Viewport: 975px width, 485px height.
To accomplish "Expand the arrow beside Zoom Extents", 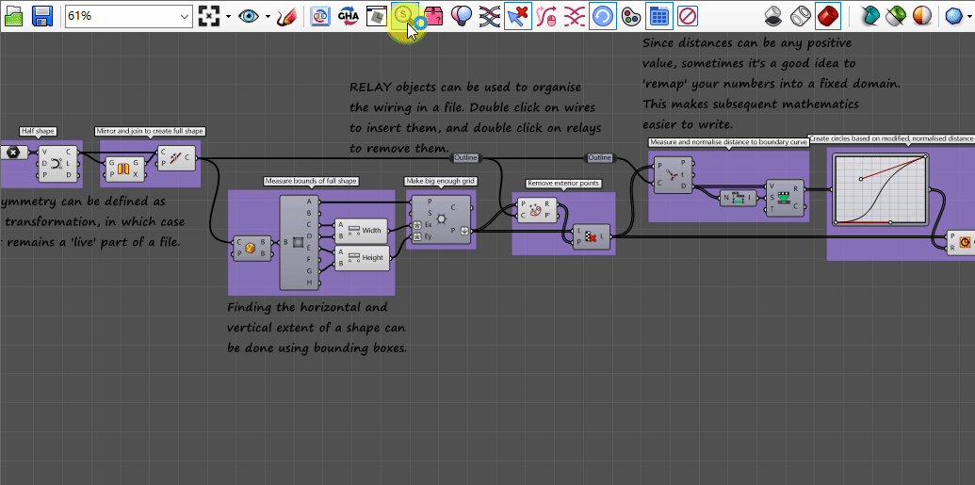I will pyautogui.click(x=227, y=17).
